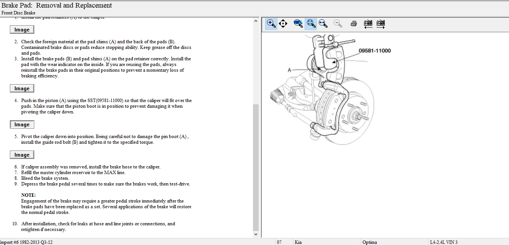The height and width of the screenshot is (245, 509).
Task: Activate the pan/move image tool
Action: [283, 24]
